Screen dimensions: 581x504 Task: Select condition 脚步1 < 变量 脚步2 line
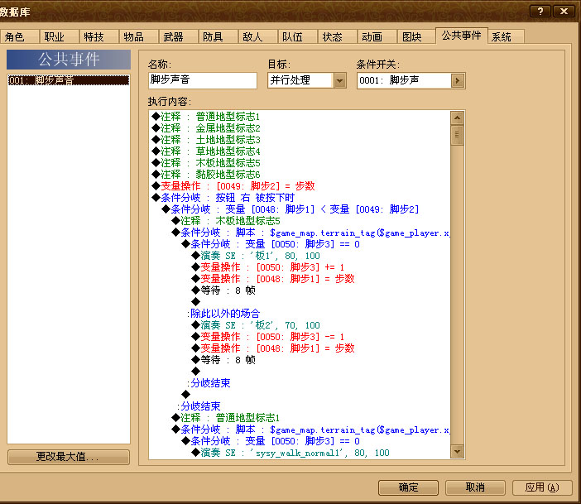pos(290,209)
